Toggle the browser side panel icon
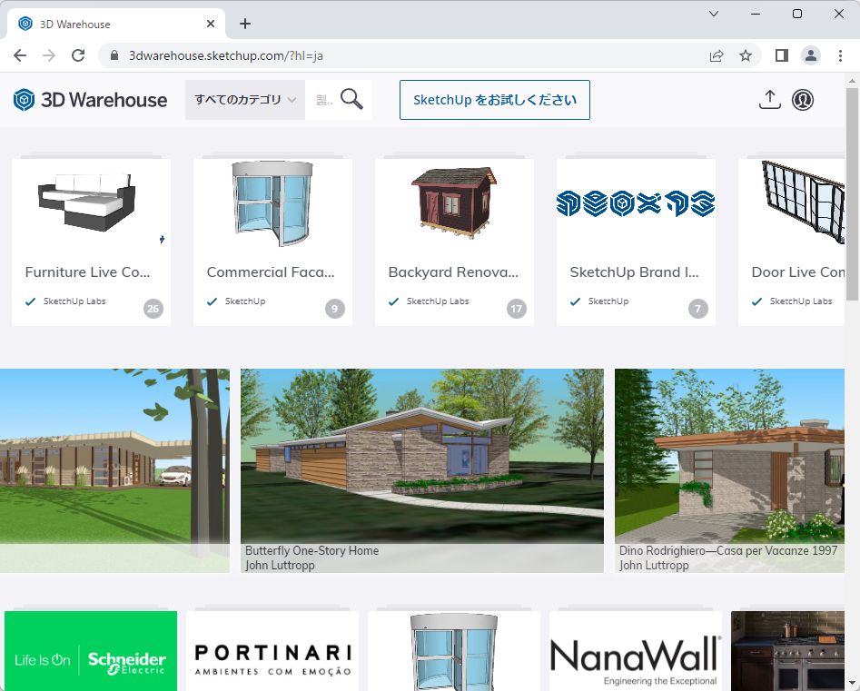The image size is (860, 691). pos(781,55)
